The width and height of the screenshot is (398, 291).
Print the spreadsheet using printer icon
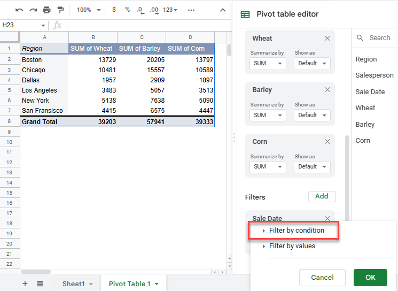[46, 10]
